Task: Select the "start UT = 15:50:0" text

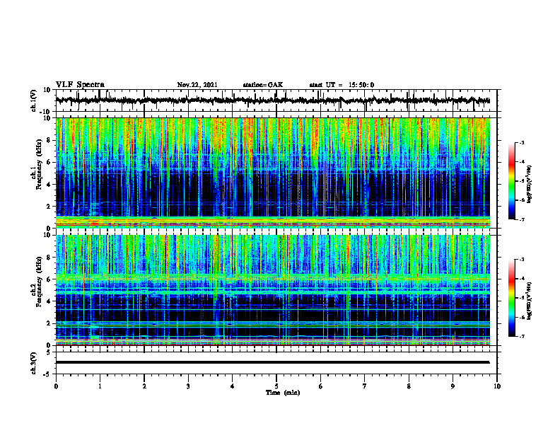Action: point(342,85)
